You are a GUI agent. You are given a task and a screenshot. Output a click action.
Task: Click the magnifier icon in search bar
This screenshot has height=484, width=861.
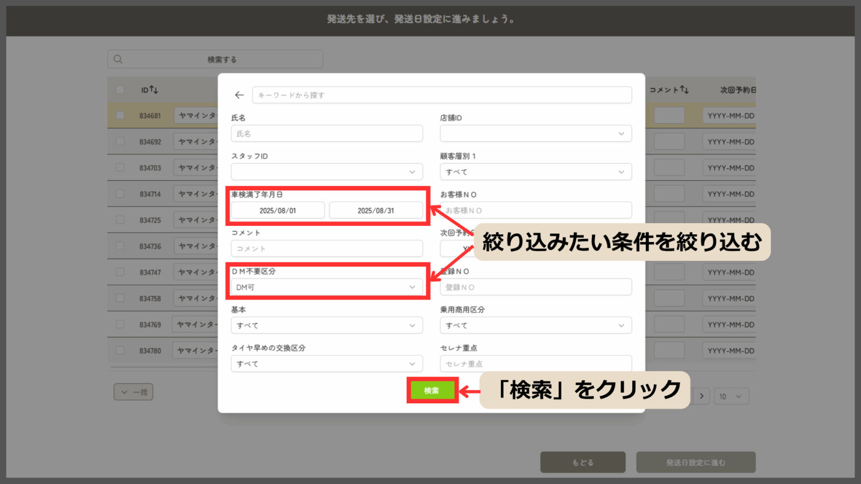tap(118, 59)
